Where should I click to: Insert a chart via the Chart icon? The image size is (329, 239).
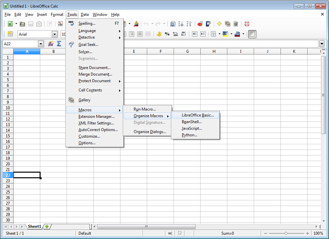(200, 24)
